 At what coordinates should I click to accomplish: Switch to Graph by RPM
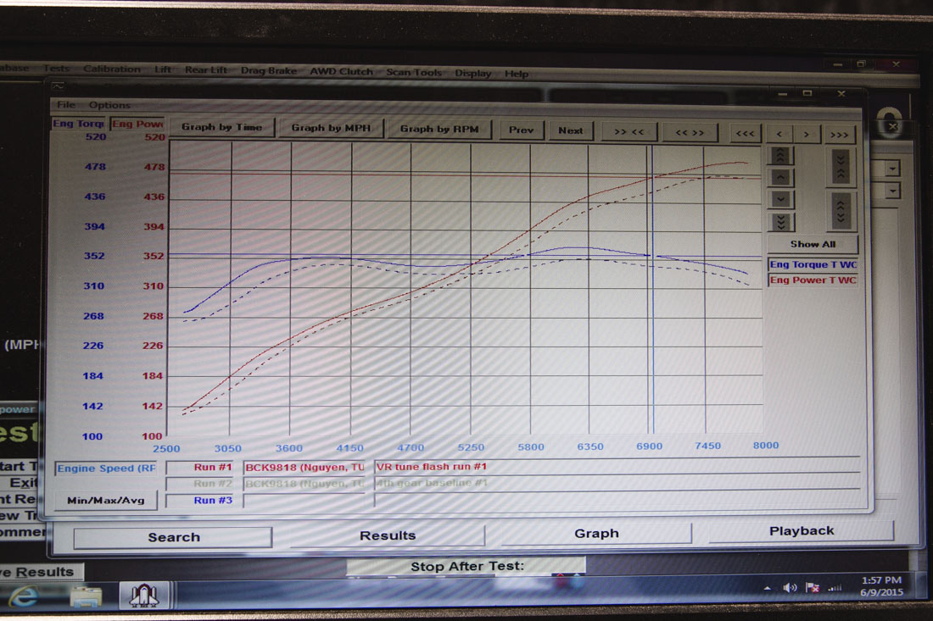click(439, 129)
